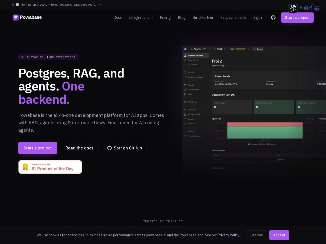Click the 'Observability (last 24h)' heading
Viewport: 326px width, 244px height.
pyautogui.click(x=224, y=95)
